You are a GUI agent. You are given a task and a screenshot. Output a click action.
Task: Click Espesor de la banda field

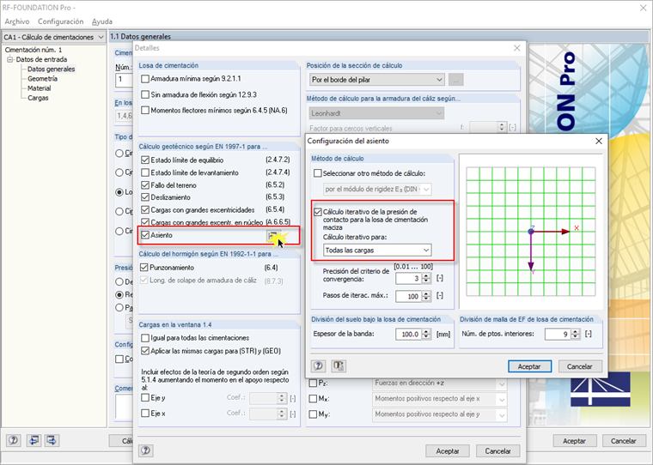tap(408, 334)
